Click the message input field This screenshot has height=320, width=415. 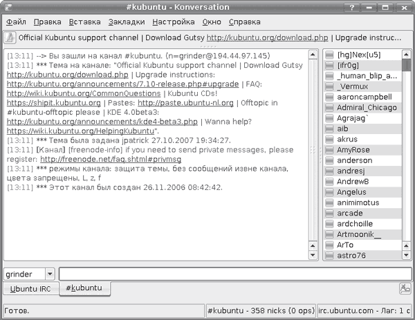[234, 274]
